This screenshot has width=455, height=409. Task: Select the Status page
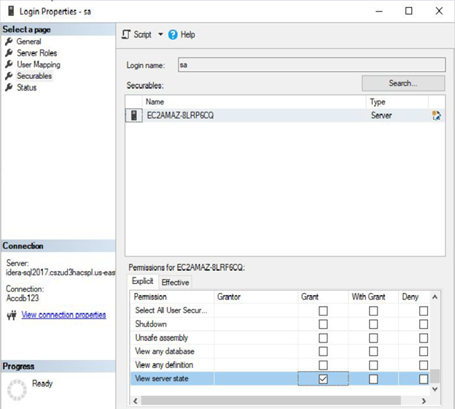click(26, 88)
